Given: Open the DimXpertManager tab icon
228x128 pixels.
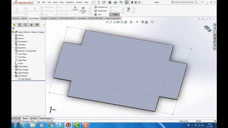Looking at the screenshot, I should pos(31,25).
